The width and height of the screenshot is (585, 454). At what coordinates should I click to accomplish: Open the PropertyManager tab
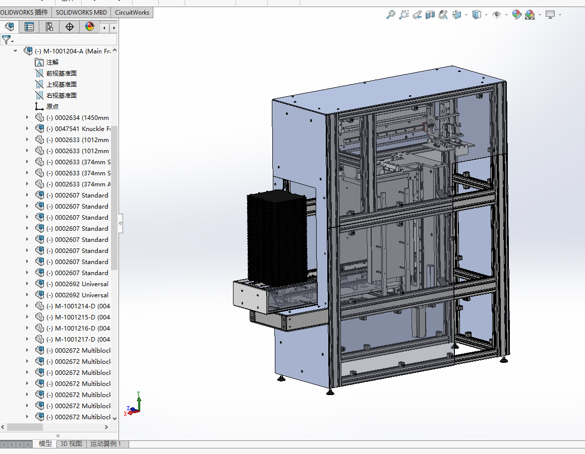click(29, 27)
